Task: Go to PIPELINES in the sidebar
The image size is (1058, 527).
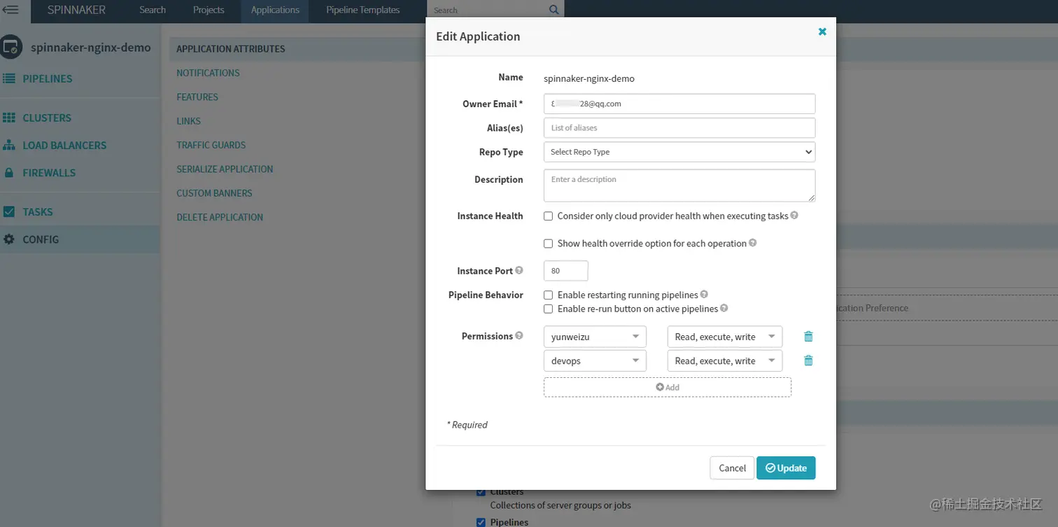Action: click(48, 78)
